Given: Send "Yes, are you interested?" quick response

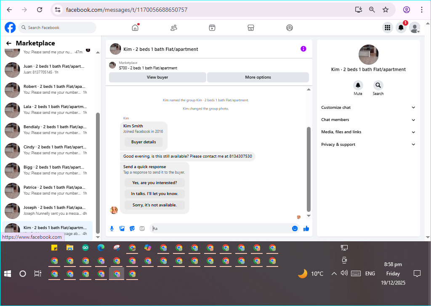Looking at the screenshot, I should (x=154, y=183).
